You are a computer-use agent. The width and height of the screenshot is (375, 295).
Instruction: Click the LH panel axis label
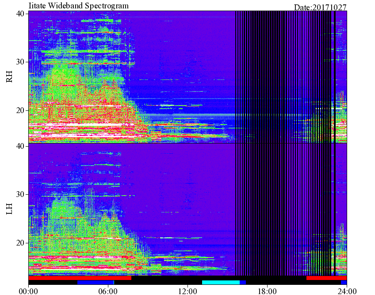pos(9,209)
